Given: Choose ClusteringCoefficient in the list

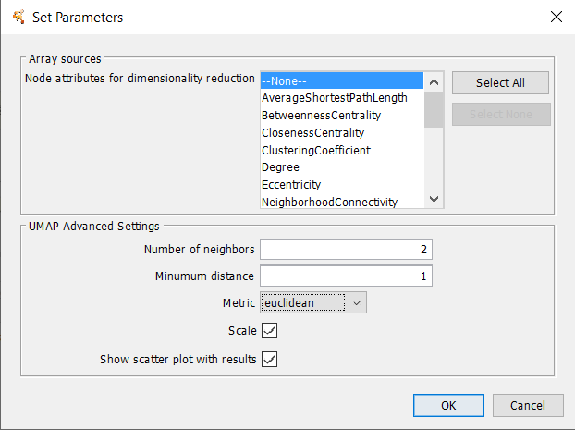Looking at the screenshot, I should [x=342, y=150].
